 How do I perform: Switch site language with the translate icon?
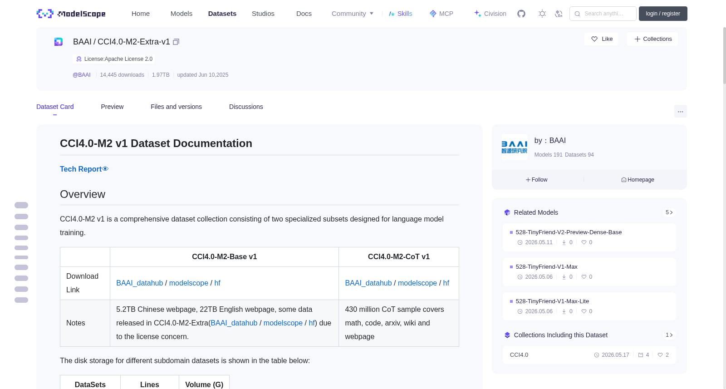click(559, 14)
